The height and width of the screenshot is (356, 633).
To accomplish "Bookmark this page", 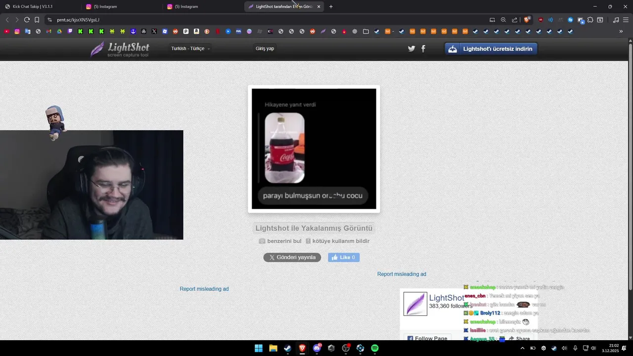I will (37, 20).
